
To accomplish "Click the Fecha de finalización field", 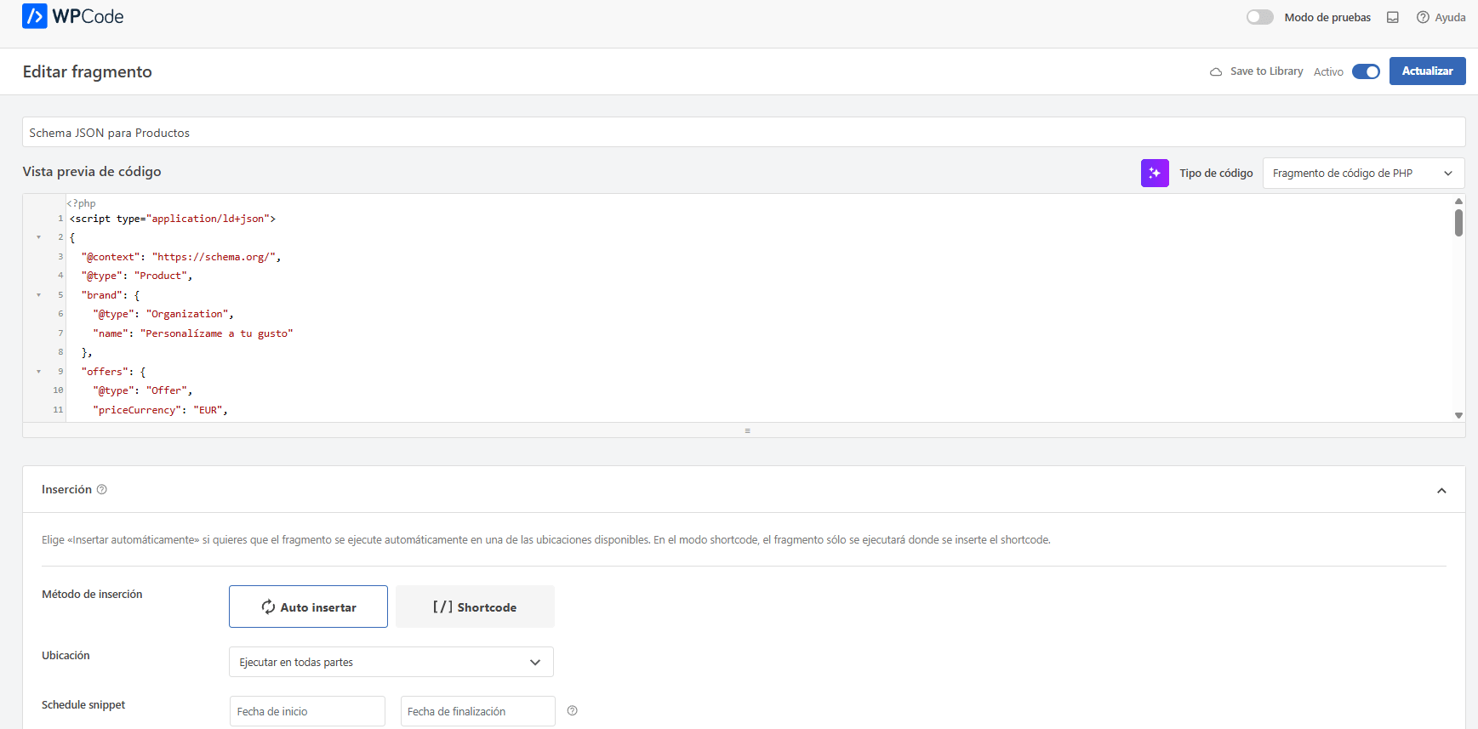I will (x=478, y=711).
